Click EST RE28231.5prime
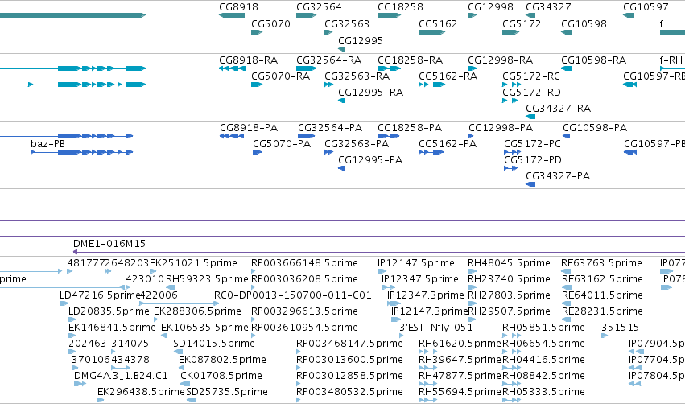The height and width of the screenshot is (404, 685). pyautogui.click(x=602, y=311)
